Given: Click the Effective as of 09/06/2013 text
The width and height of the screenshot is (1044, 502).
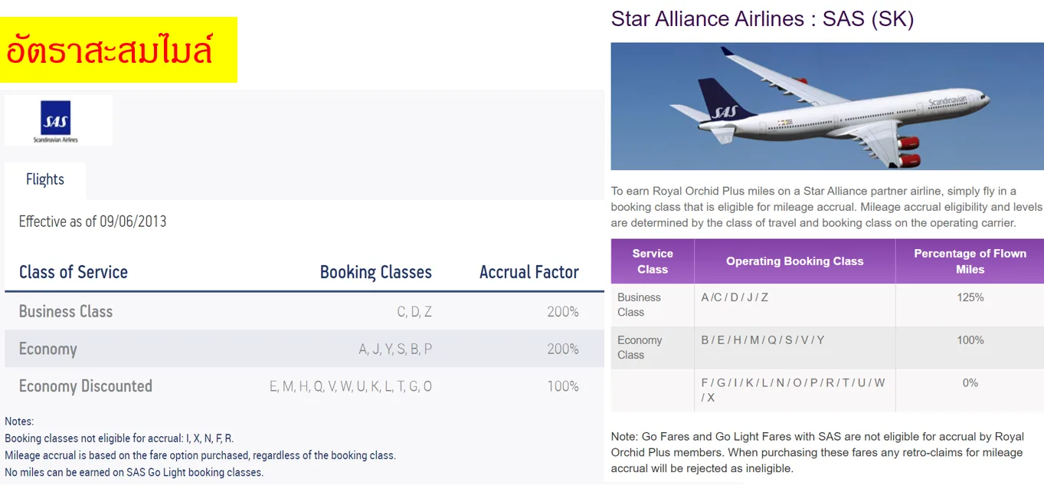Looking at the screenshot, I should pos(93,221).
